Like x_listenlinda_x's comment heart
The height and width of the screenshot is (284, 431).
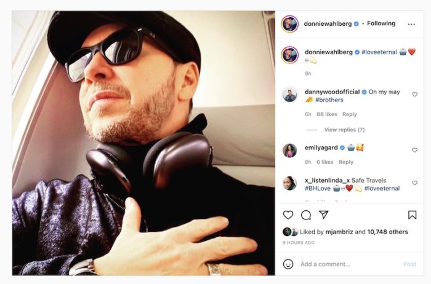coord(414,183)
